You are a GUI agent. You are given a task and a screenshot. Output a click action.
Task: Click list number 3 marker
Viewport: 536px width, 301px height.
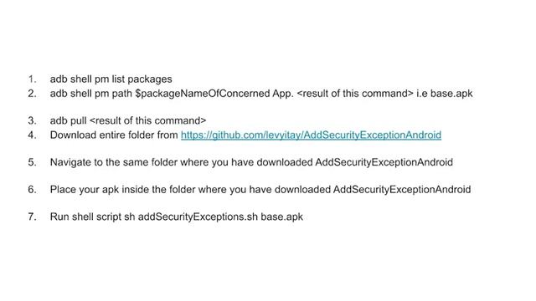point(32,120)
